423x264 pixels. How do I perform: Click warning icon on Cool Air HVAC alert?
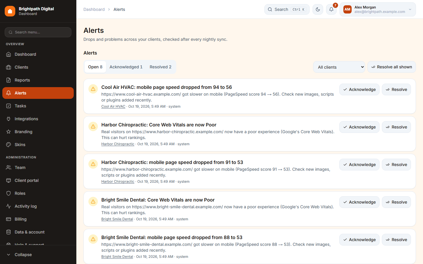[93, 89]
